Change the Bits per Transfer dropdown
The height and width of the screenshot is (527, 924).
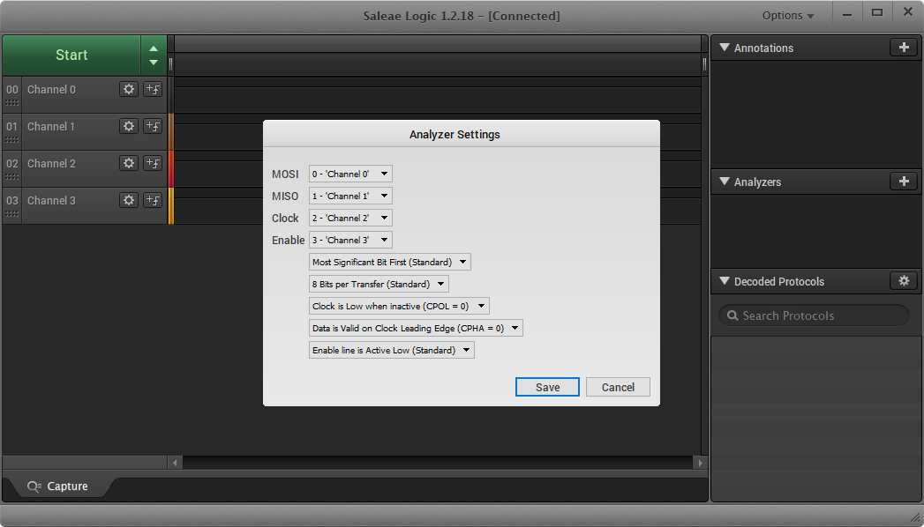point(379,285)
